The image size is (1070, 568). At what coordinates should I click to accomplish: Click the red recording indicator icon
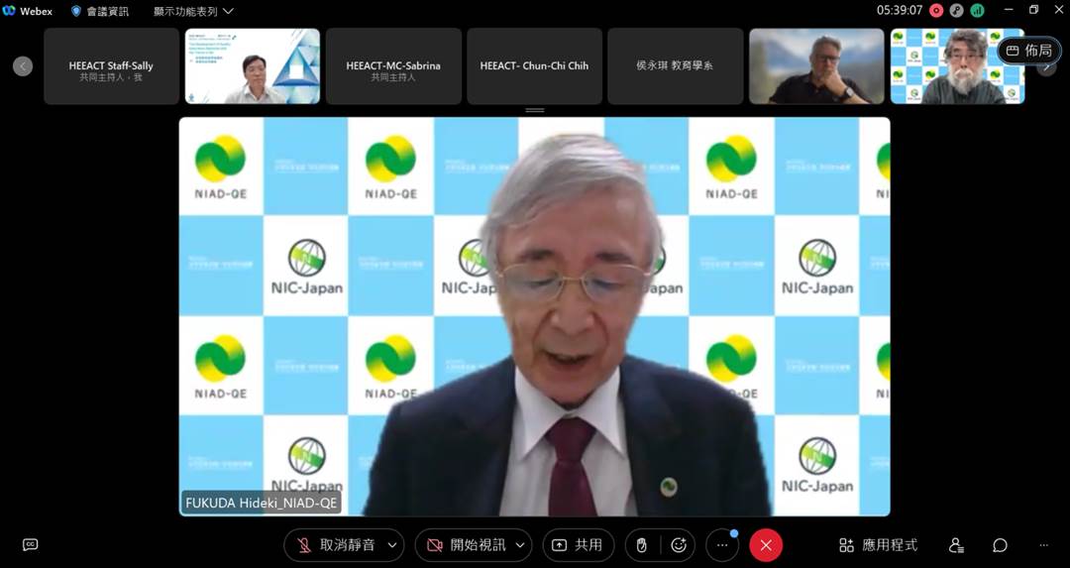(936, 11)
